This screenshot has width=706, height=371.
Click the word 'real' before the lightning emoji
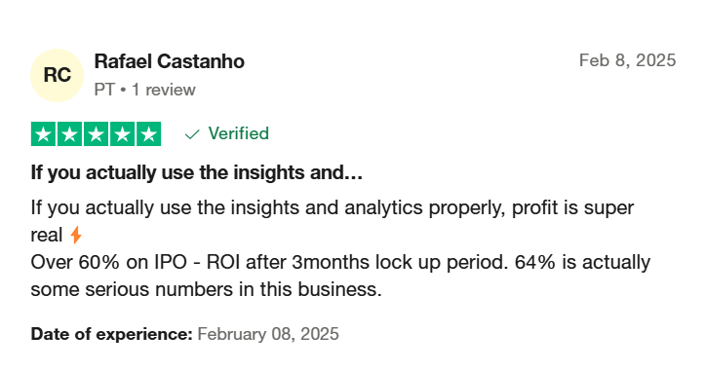click(47, 236)
